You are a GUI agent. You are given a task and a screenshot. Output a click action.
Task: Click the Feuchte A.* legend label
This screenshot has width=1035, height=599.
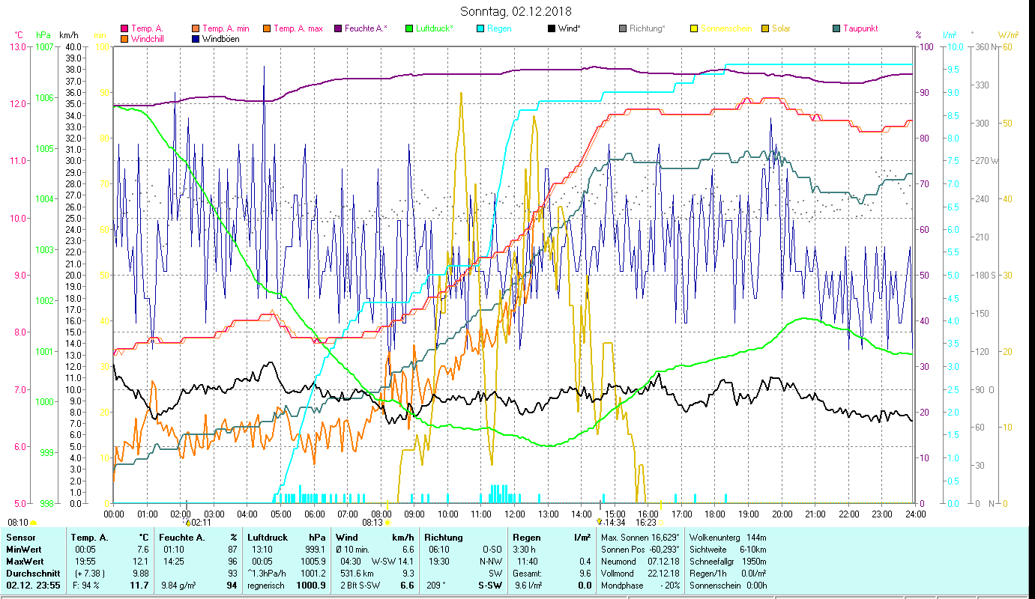(x=366, y=29)
